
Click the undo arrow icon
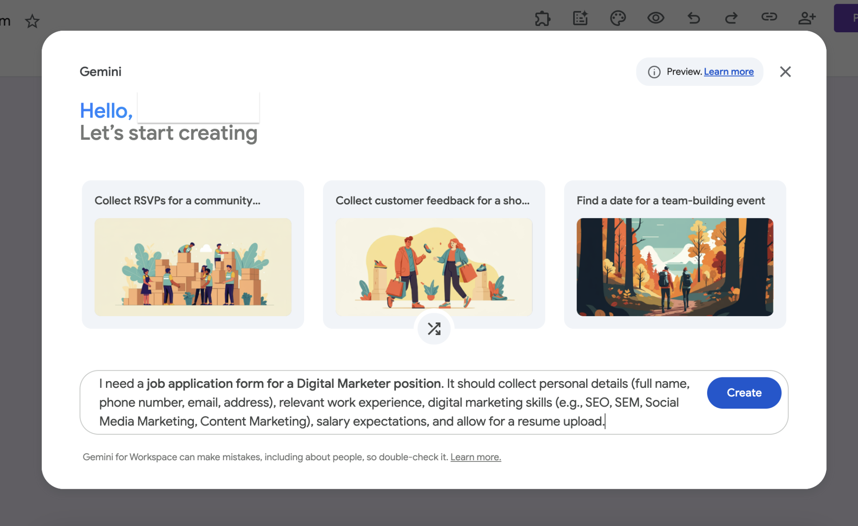click(x=694, y=18)
